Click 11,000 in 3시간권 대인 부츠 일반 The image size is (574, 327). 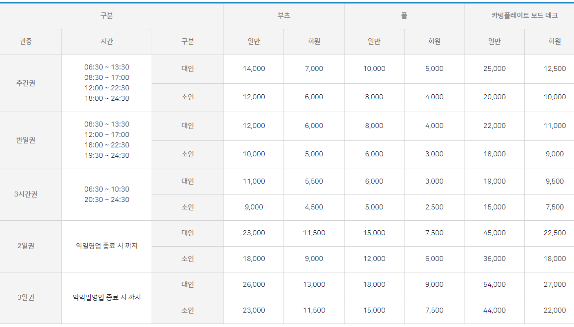254,182
